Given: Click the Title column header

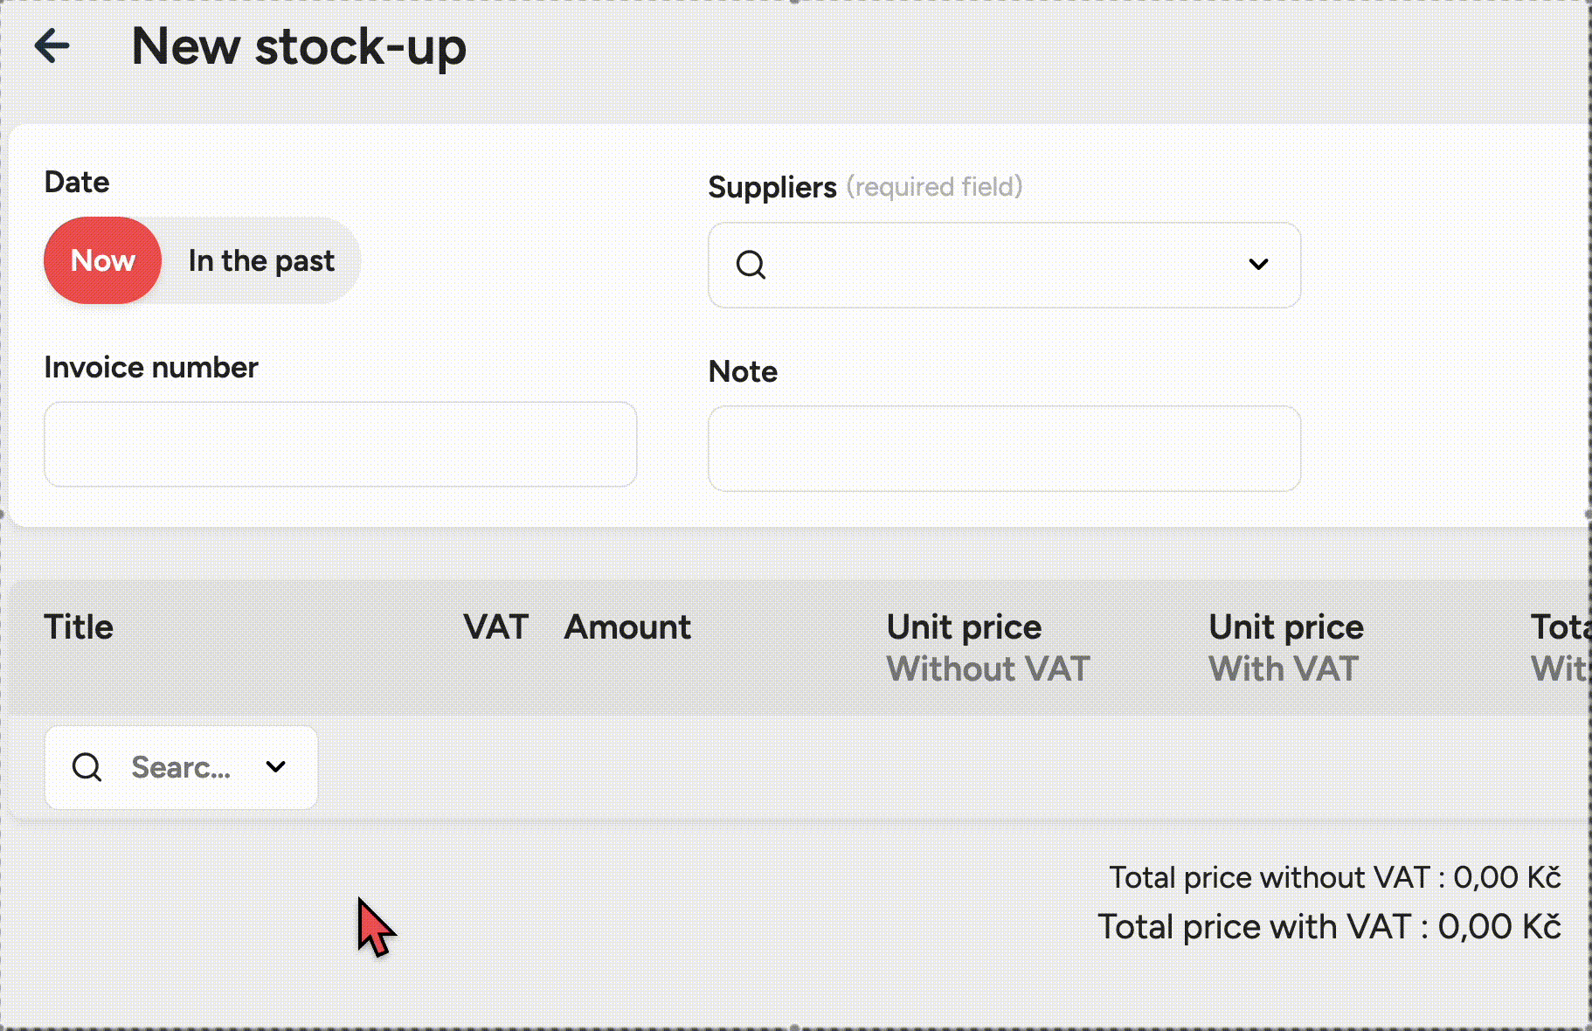Looking at the screenshot, I should point(79,627).
